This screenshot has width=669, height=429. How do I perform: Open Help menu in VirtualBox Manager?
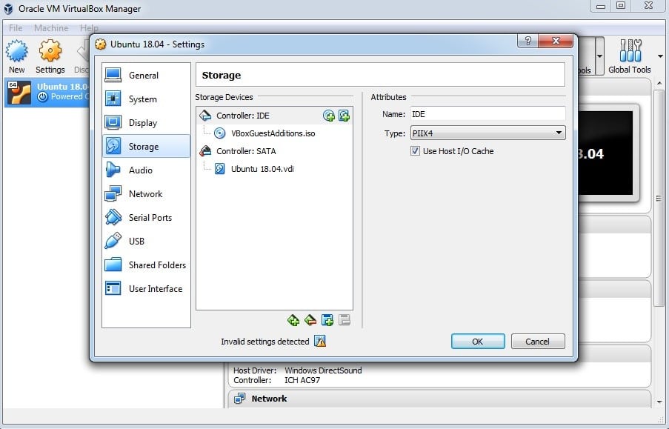tap(89, 27)
